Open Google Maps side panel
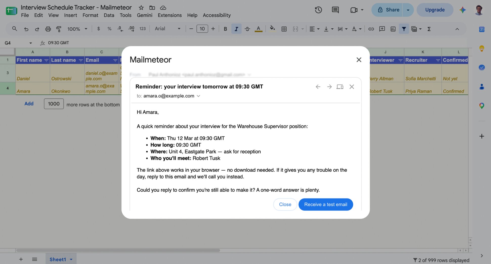 (482, 106)
